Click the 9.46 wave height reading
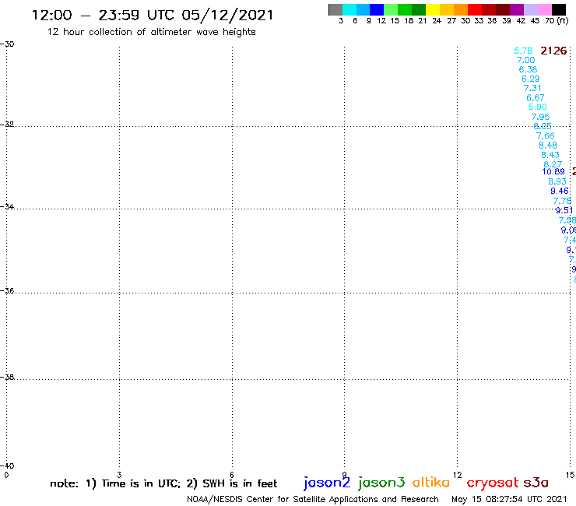 click(x=560, y=191)
